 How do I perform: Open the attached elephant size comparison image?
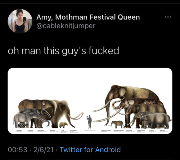(x=90, y=101)
